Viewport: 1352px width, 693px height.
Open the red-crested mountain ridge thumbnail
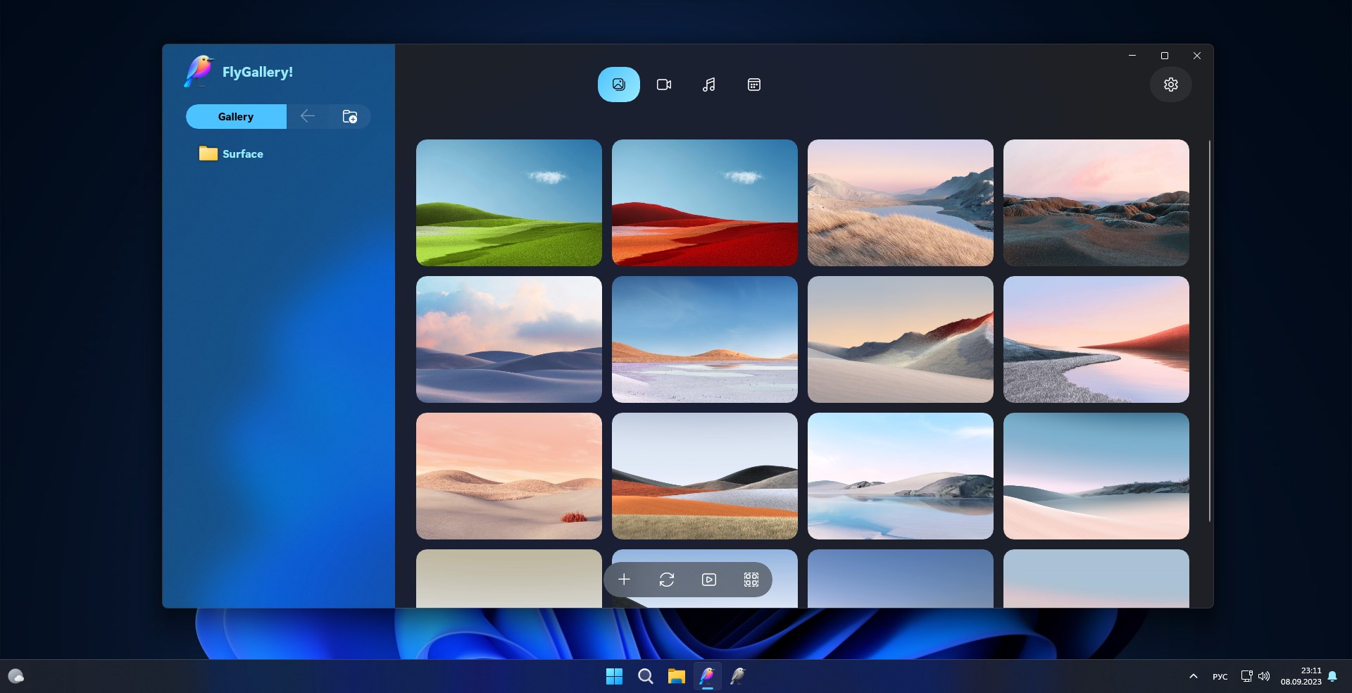point(901,339)
